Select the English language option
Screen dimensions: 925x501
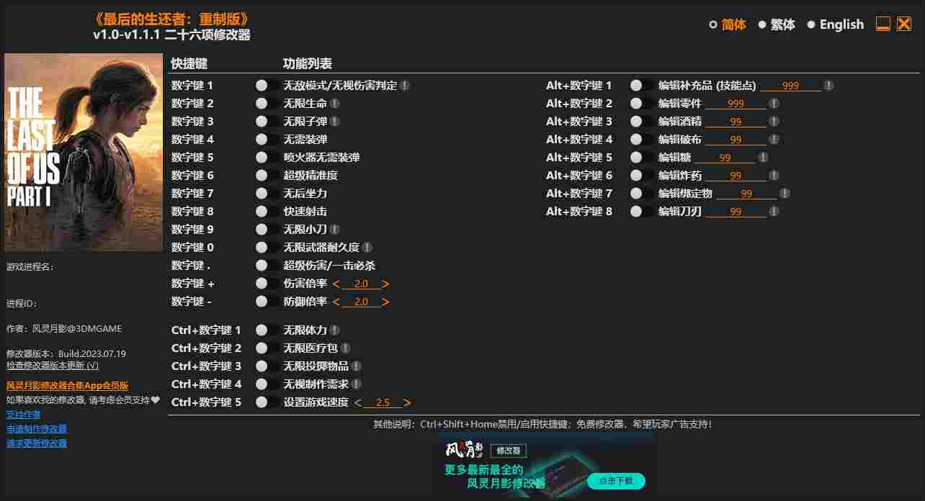[x=835, y=24]
